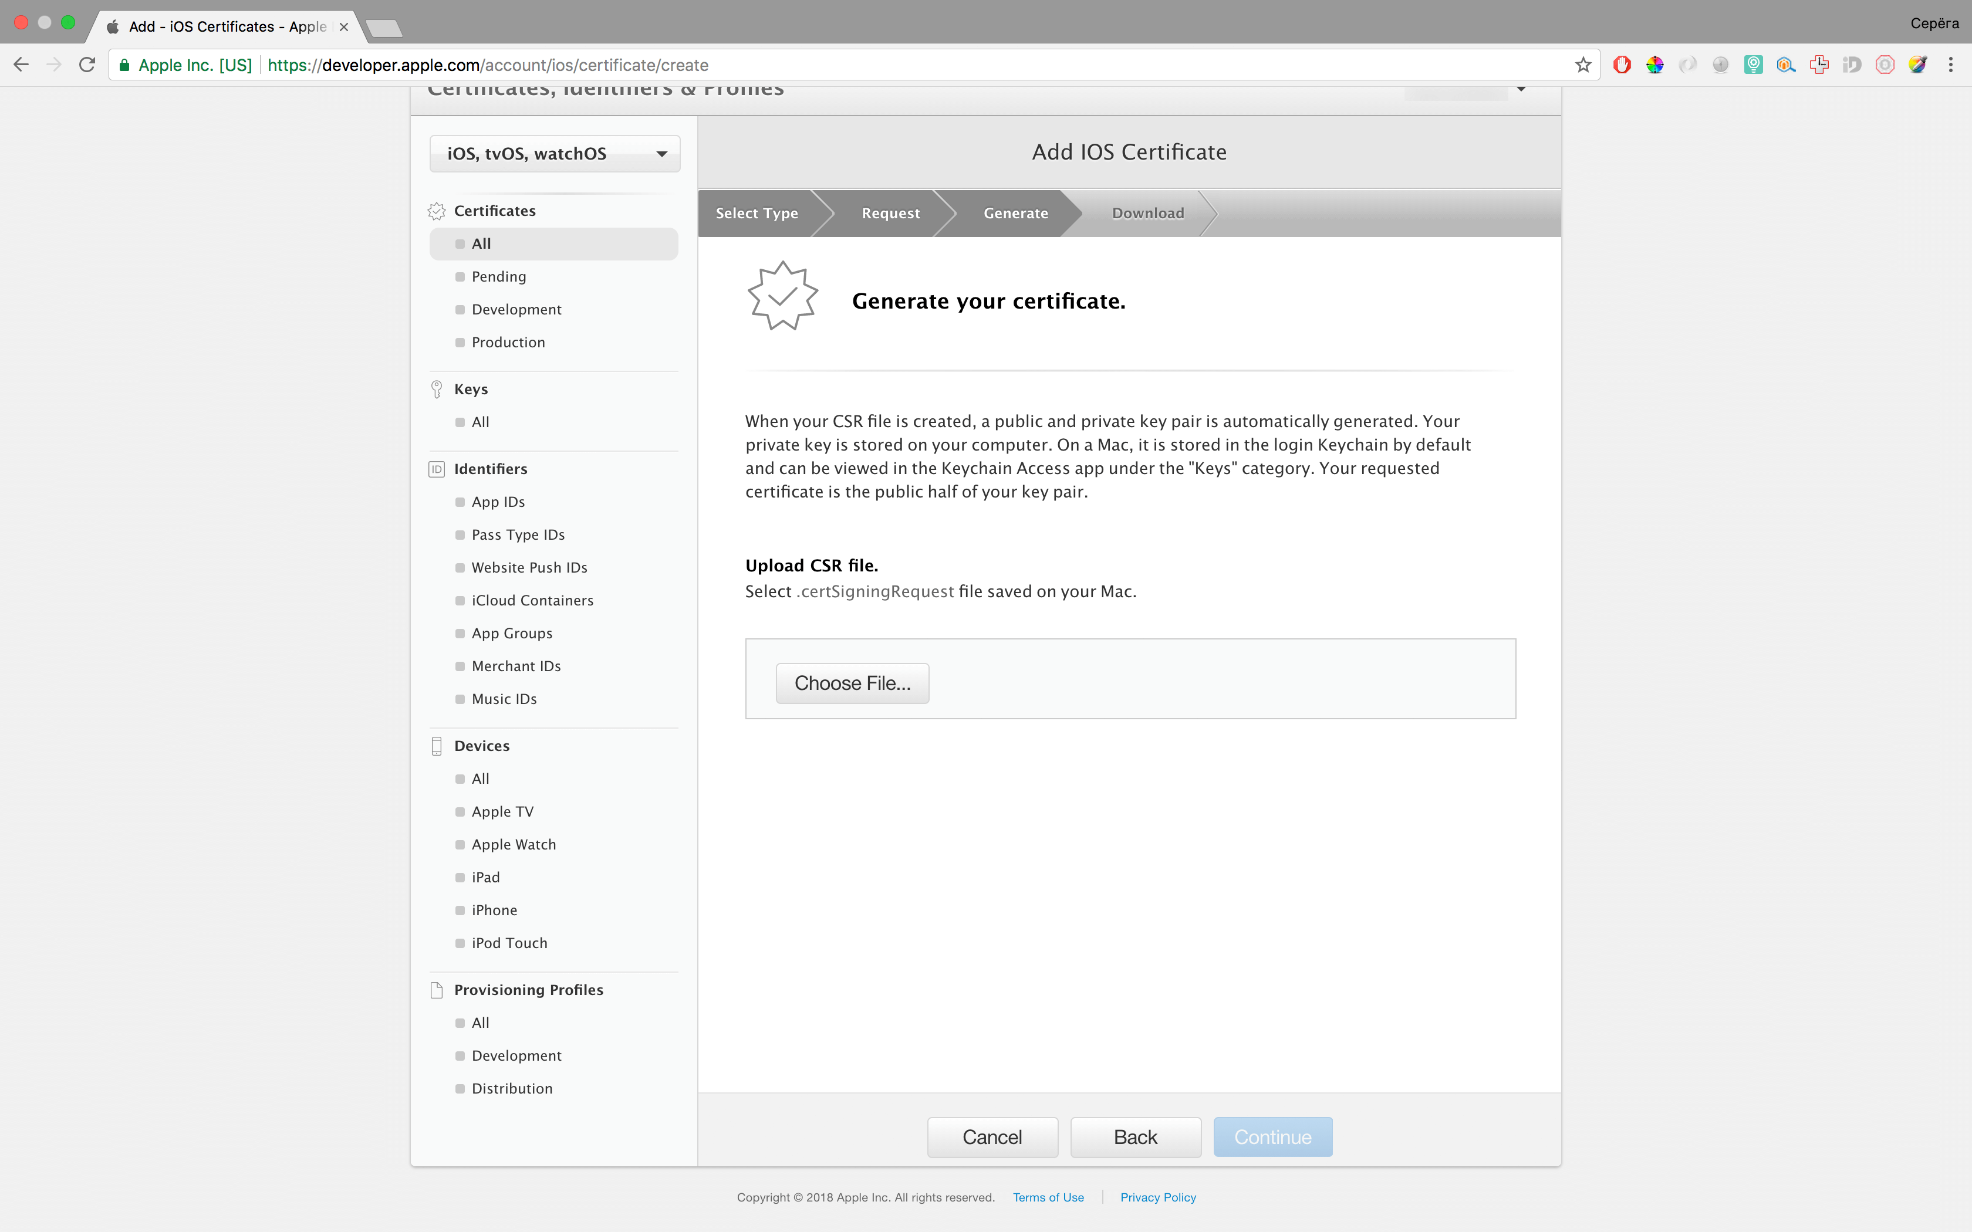This screenshot has width=1972, height=1232.
Task: Click the red Opera-style extension icon
Action: (1622, 65)
